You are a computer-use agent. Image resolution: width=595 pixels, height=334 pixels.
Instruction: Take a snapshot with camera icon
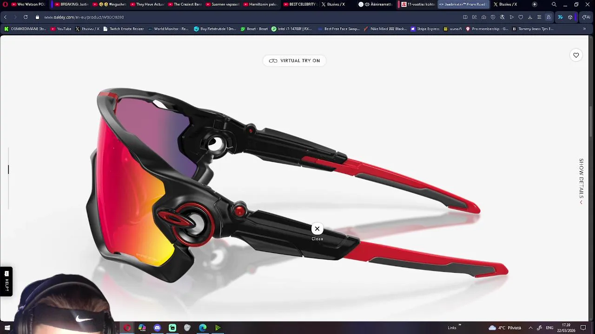pyautogui.click(x=483, y=17)
